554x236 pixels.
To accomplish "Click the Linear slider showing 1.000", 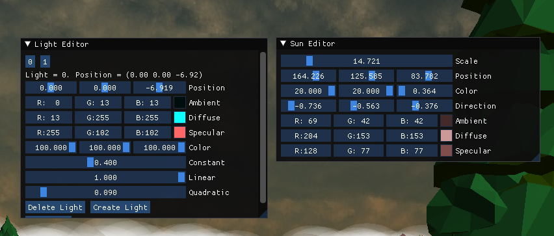I will click(105, 177).
